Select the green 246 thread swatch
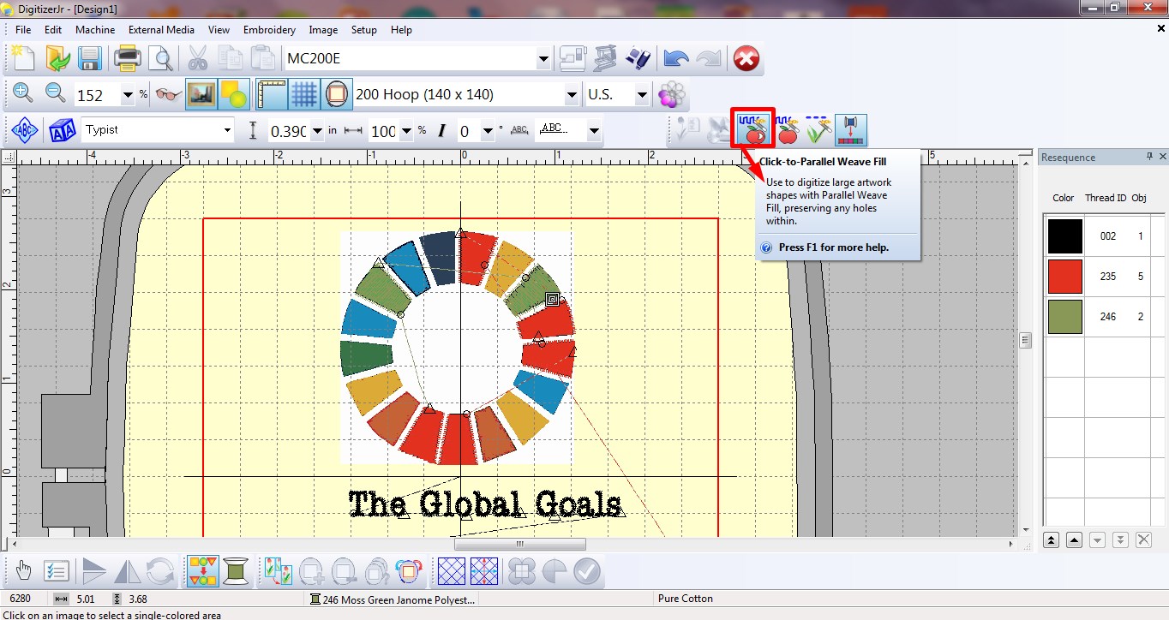 (1064, 316)
